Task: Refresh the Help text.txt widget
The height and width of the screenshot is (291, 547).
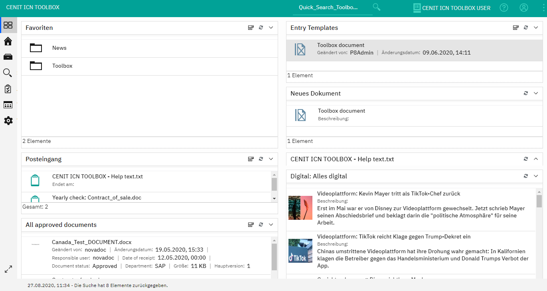Action: [526, 159]
